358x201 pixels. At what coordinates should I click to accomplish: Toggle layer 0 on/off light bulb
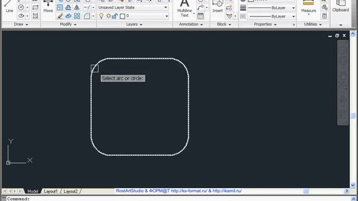[x=101, y=16]
